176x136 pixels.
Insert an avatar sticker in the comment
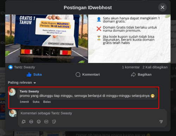[31, 122]
